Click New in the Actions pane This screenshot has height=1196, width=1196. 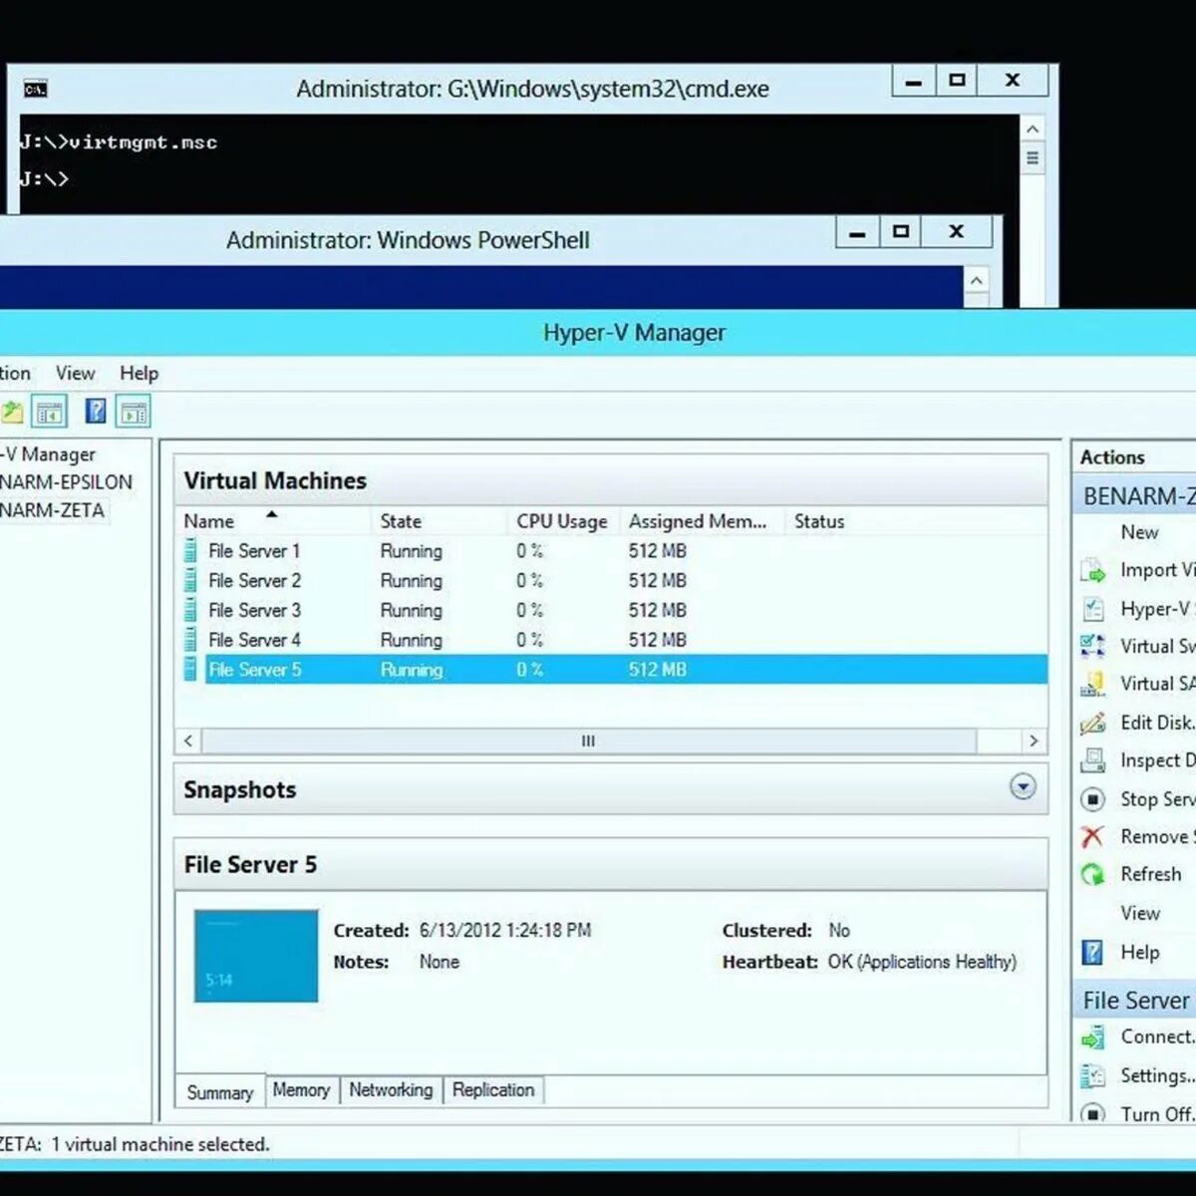point(1139,532)
